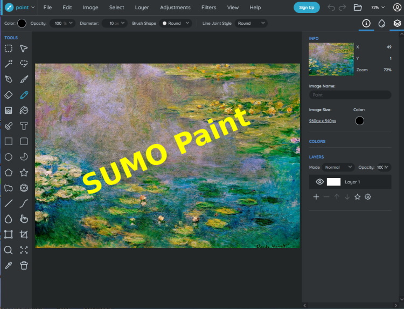Image resolution: width=404 pixels, height=309 pixels.
Task: Open the Adjustments menu
Action: 175,8
